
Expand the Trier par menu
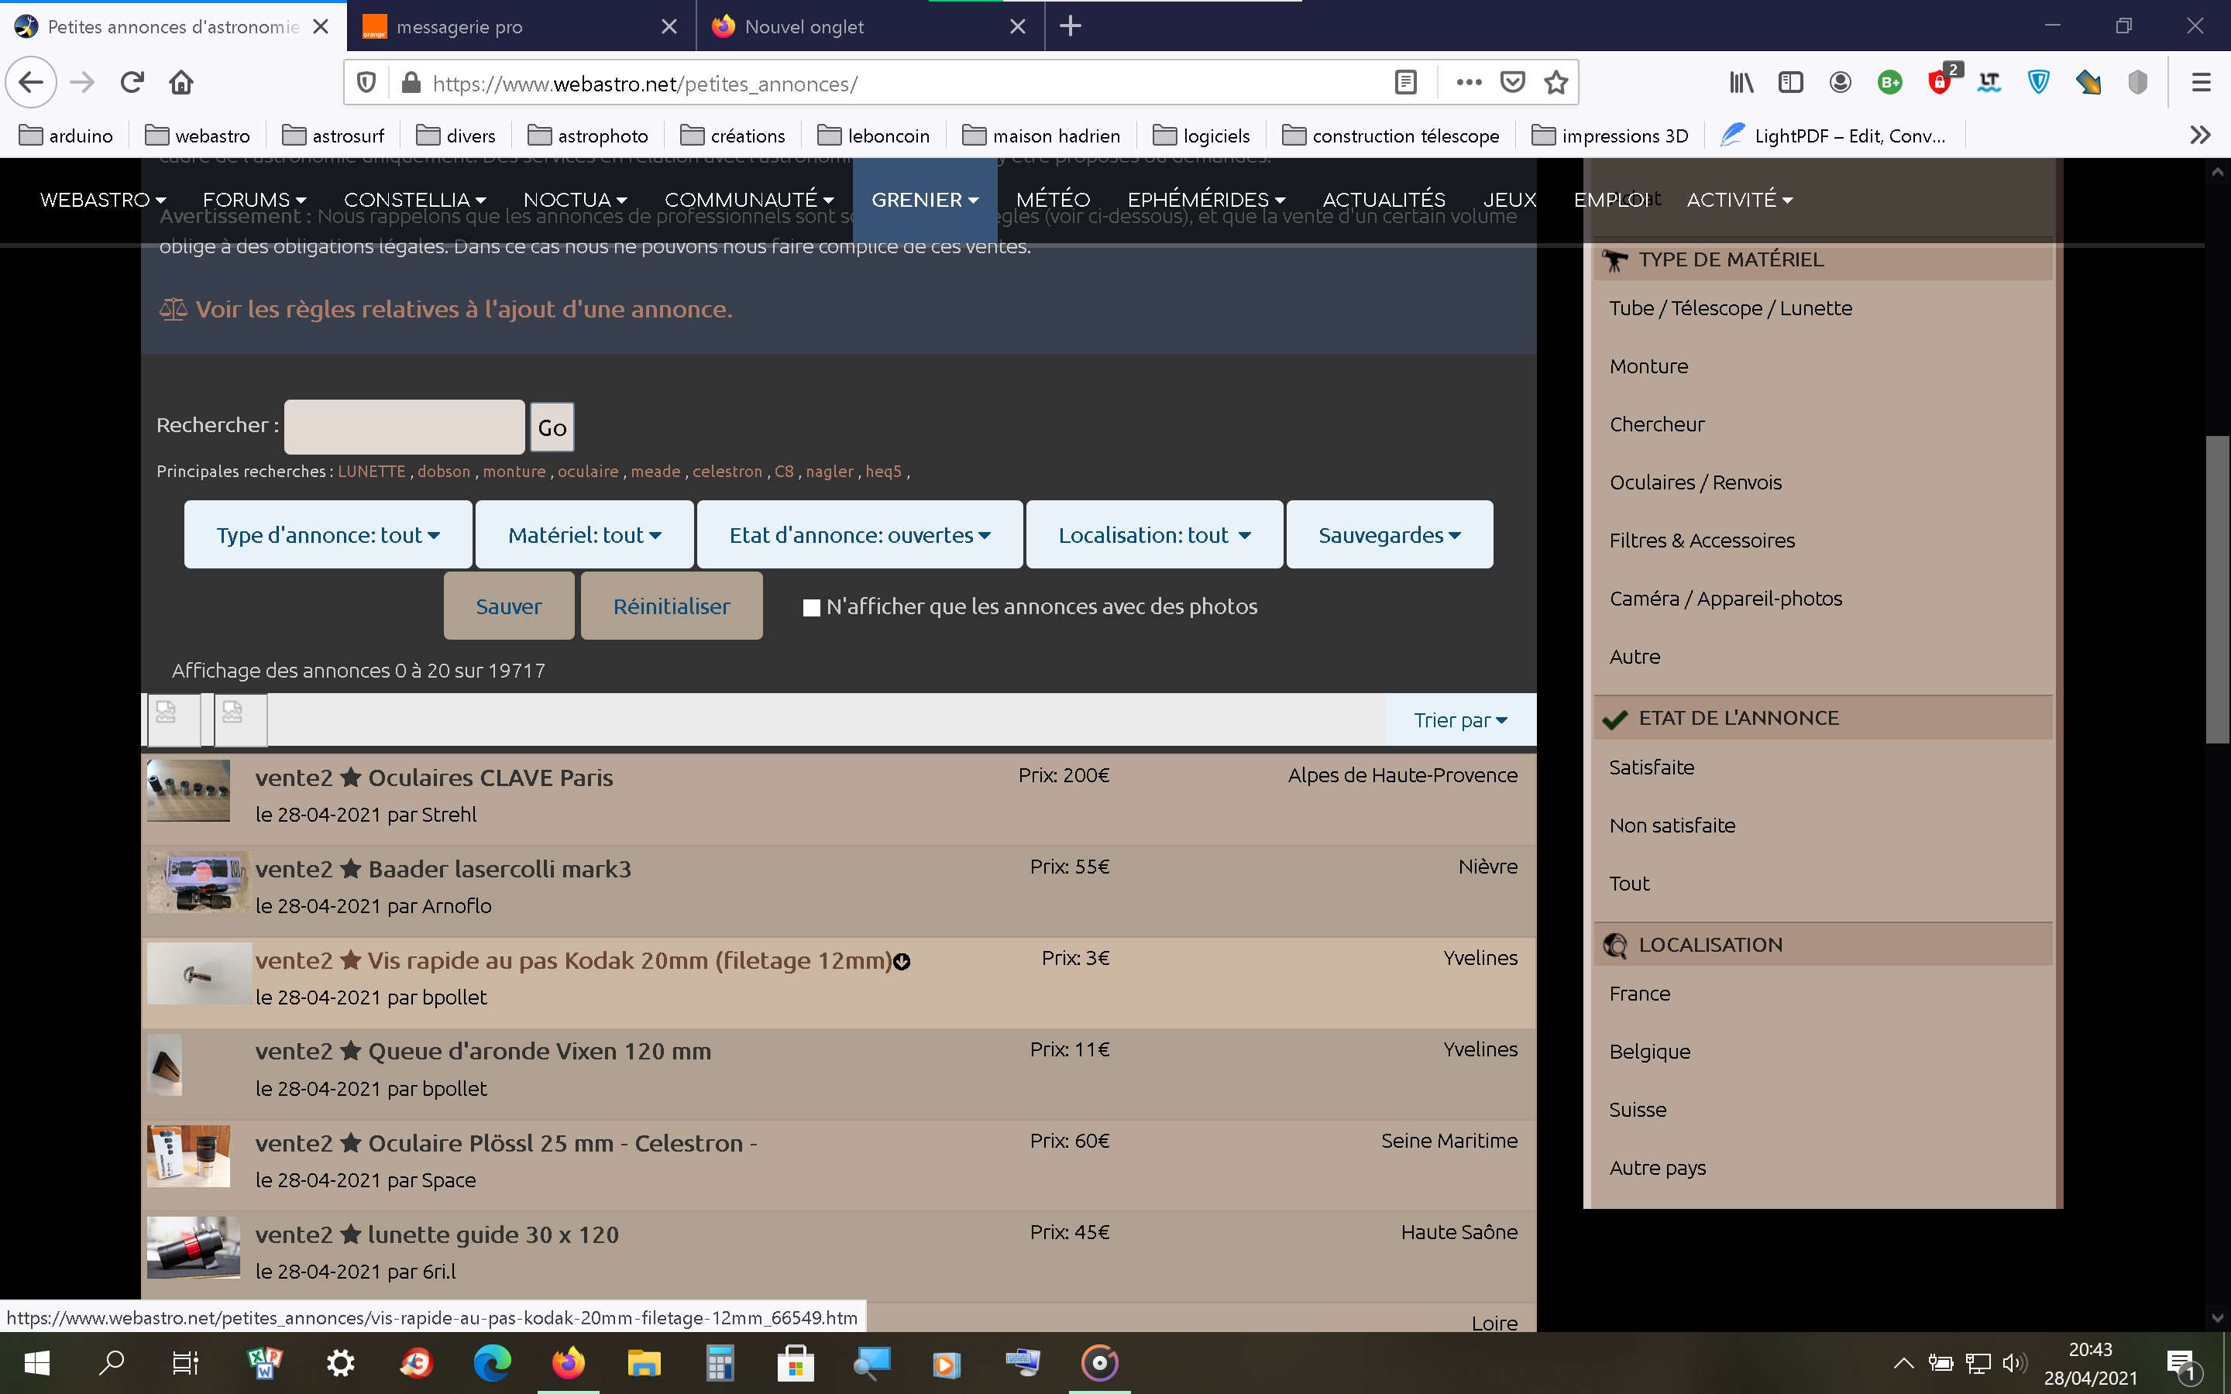click(1459, 720)
